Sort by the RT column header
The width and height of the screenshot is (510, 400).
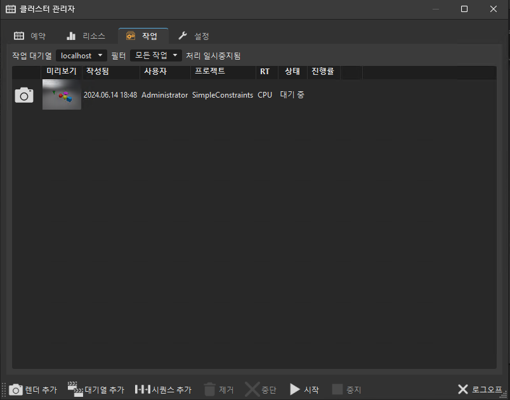coord(267,72)
